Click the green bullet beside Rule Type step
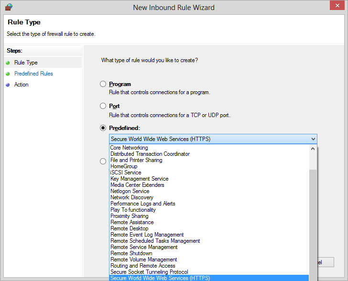Viewport: 348px width, 281px height. 8,63
